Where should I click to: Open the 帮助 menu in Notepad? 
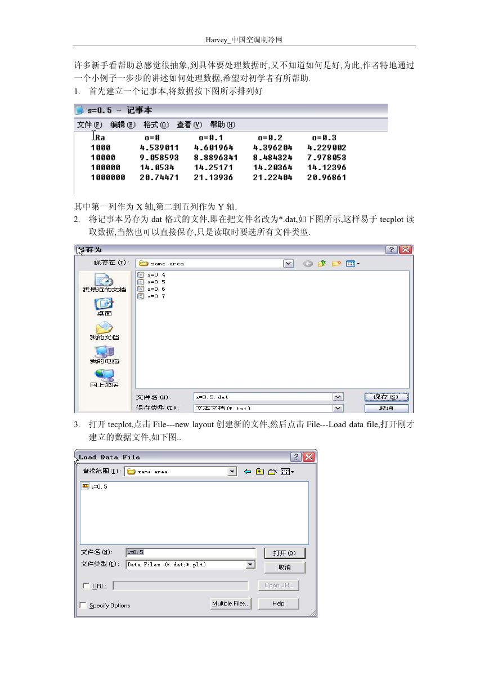pyautogui.click(x=222, y=125)
